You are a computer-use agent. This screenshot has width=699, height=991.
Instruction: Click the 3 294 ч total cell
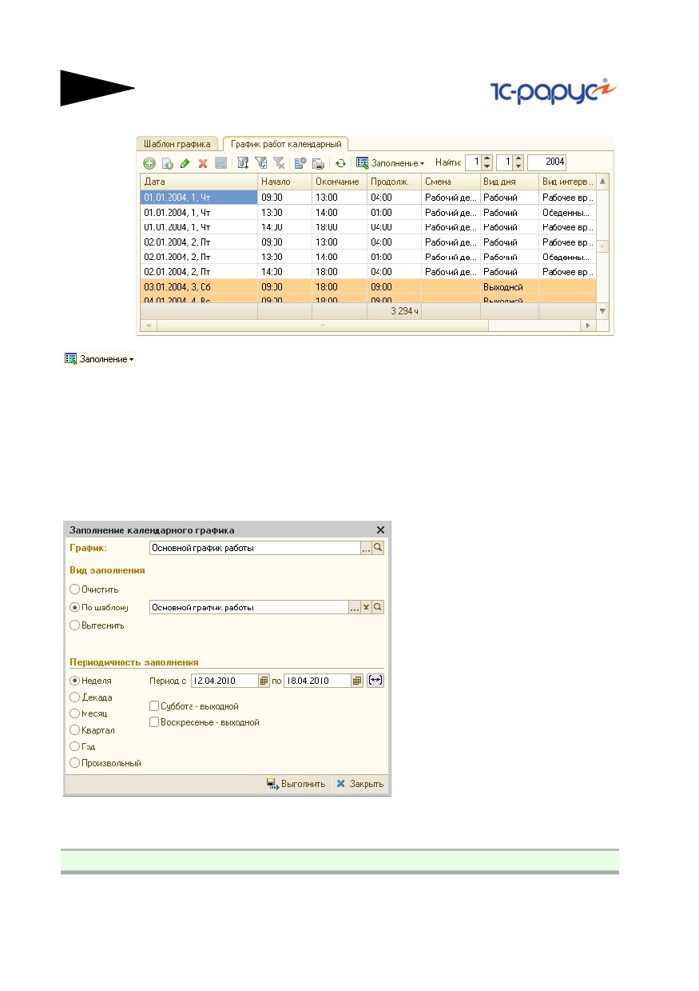click(395, 310)
